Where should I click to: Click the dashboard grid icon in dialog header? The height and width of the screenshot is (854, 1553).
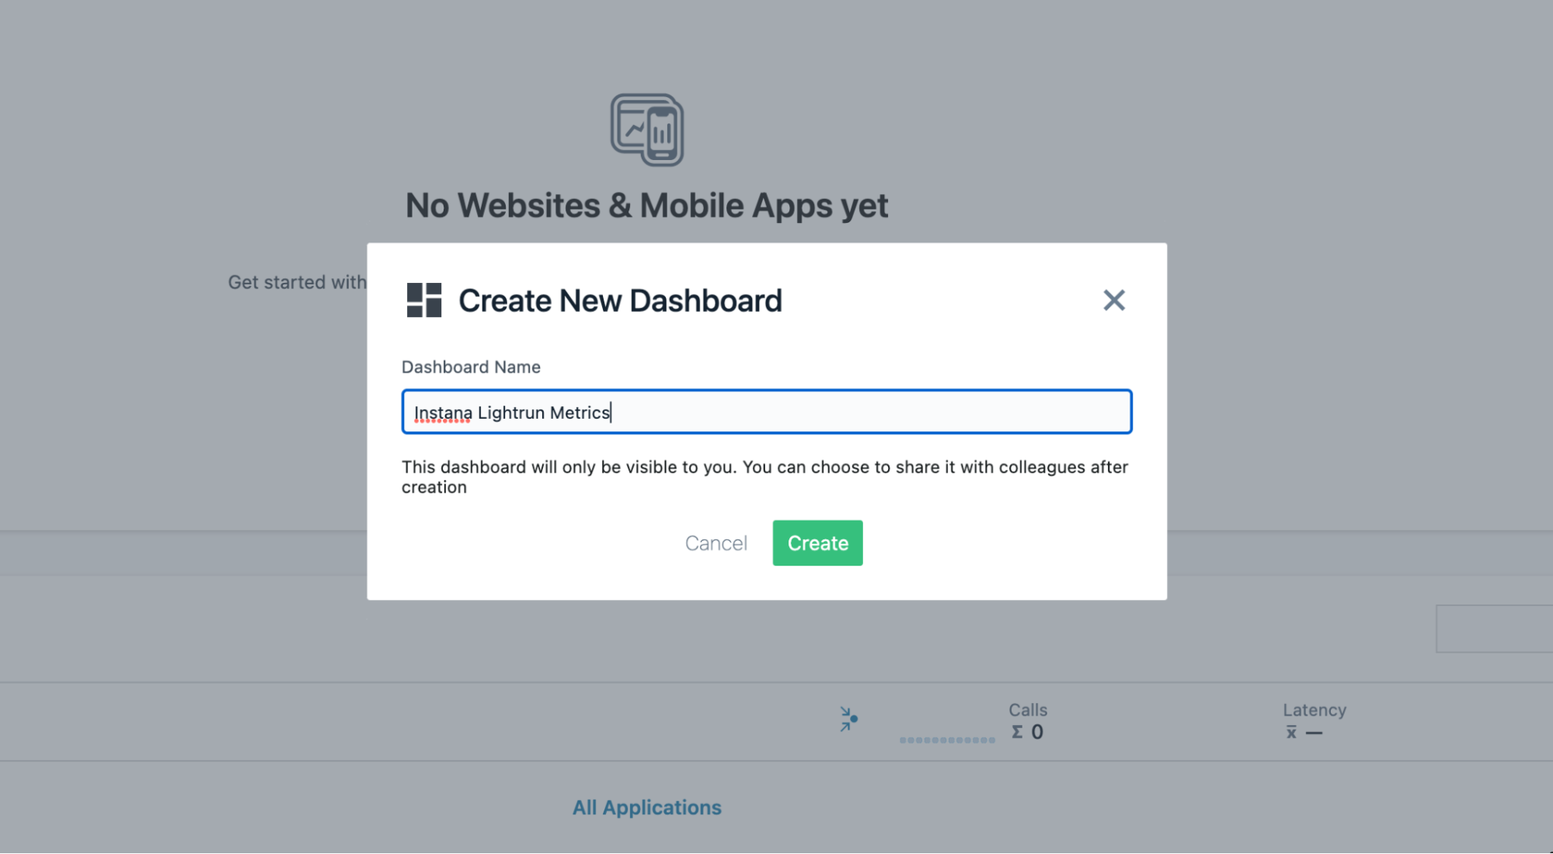click(x=424, y=300)
